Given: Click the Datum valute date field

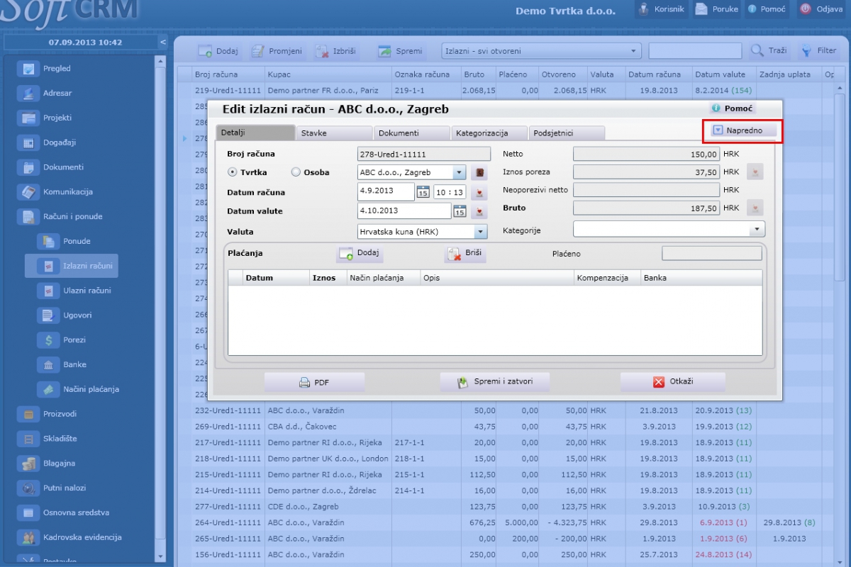Looking at the screenshot, I should pyautogui.click(x=404, y=211).
